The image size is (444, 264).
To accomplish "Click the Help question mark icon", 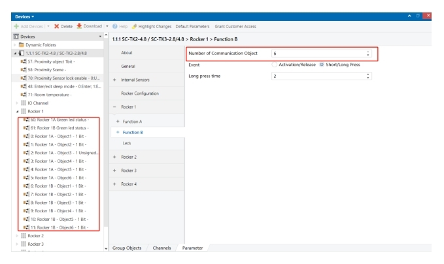I will [113, 25].
